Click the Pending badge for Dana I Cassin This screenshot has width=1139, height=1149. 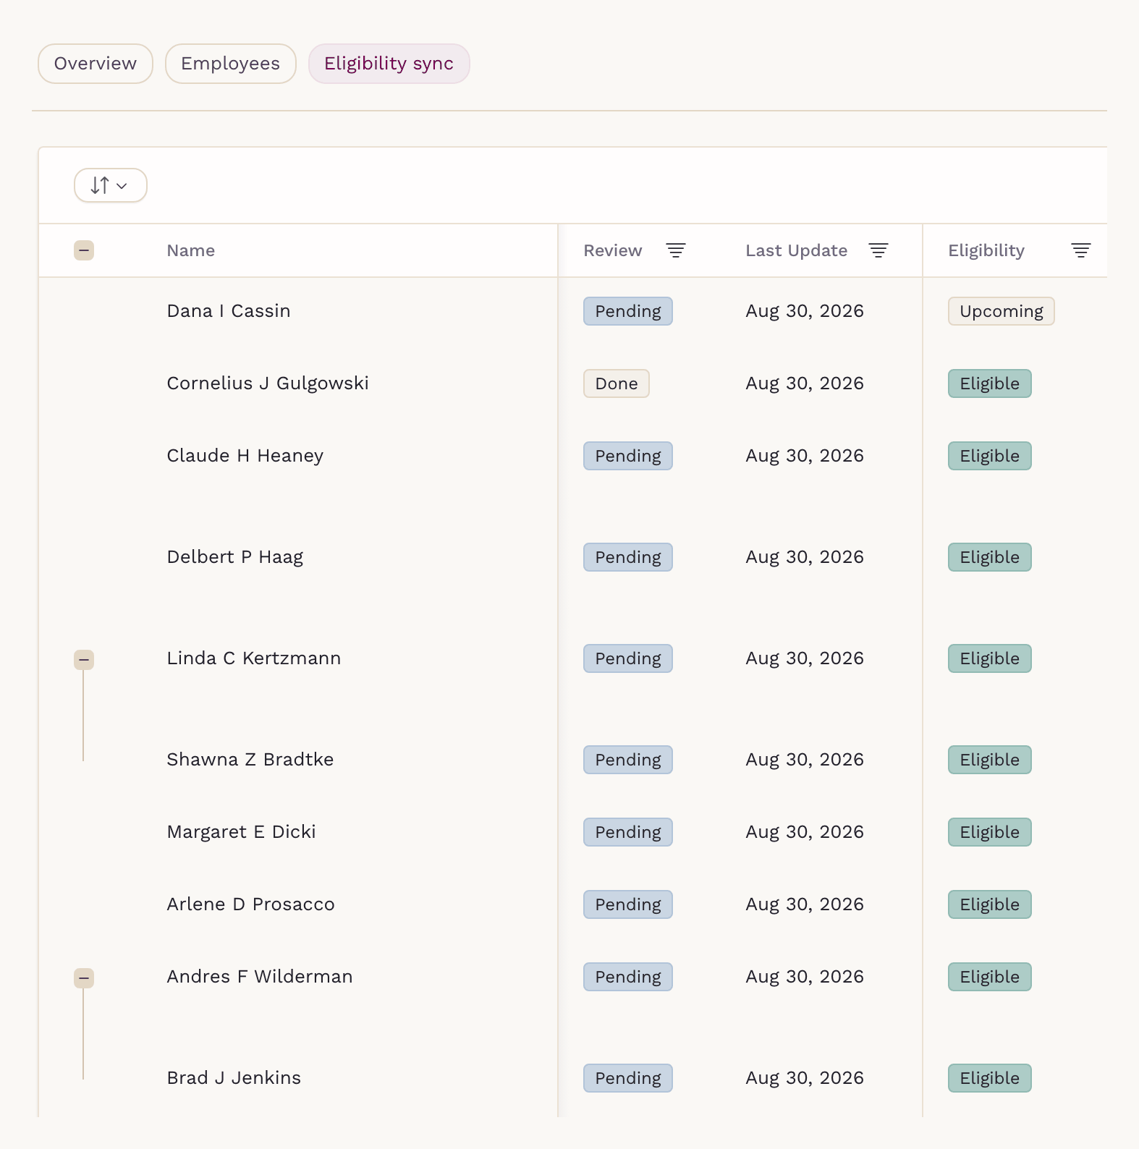(628, 311)
